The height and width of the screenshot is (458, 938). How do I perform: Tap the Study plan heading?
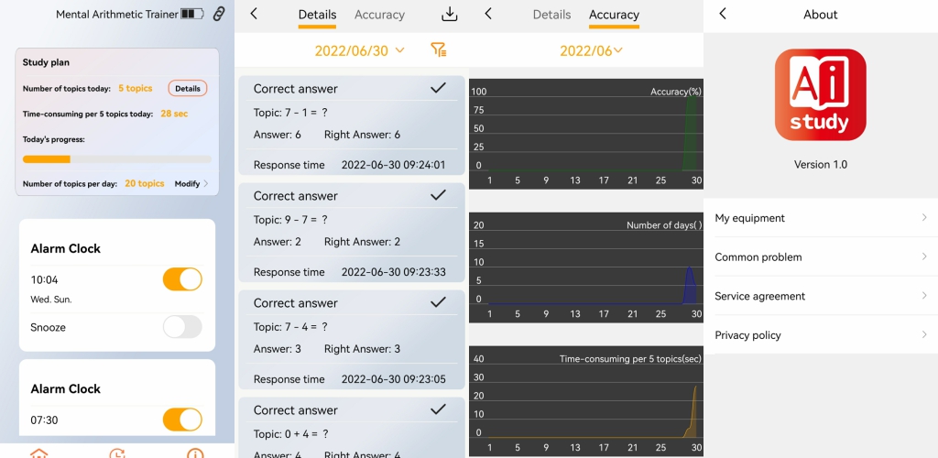point(46,62)
